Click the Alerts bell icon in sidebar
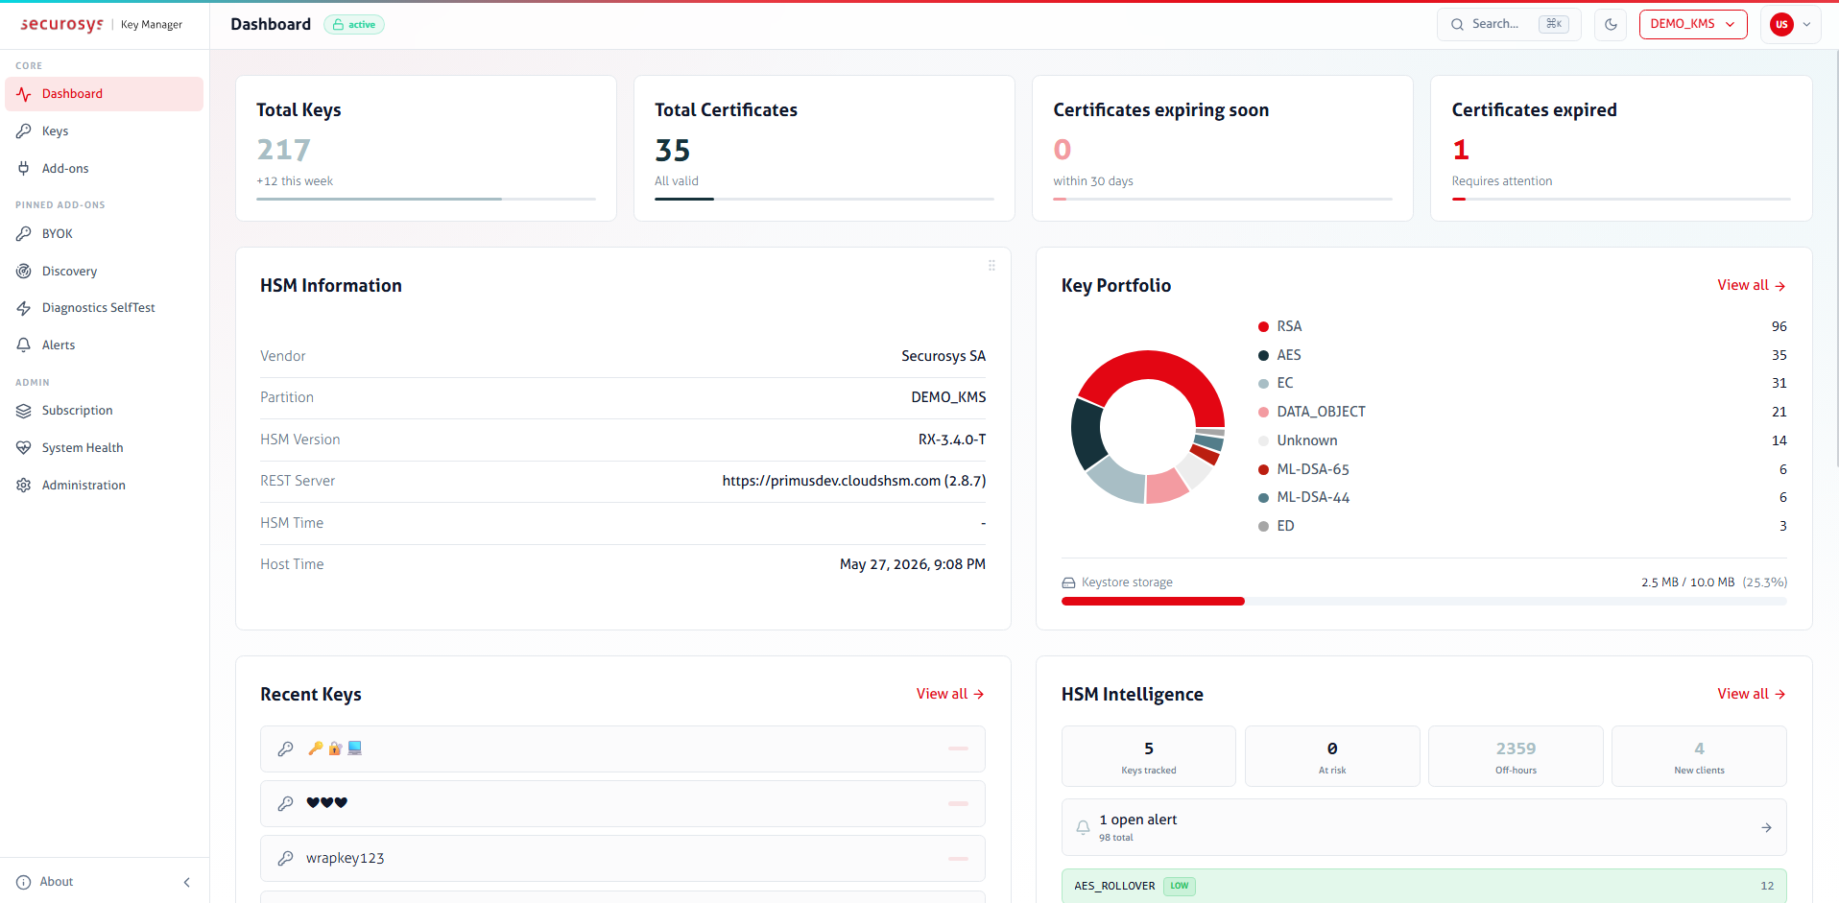Screen dimensions: 1839x903 (24, 345)
